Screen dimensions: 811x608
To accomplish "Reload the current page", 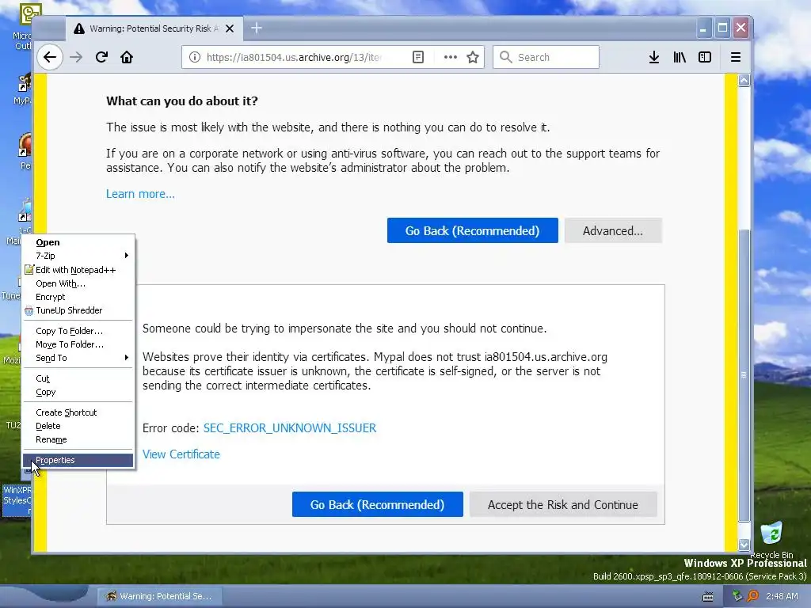I will pos(101,57).
